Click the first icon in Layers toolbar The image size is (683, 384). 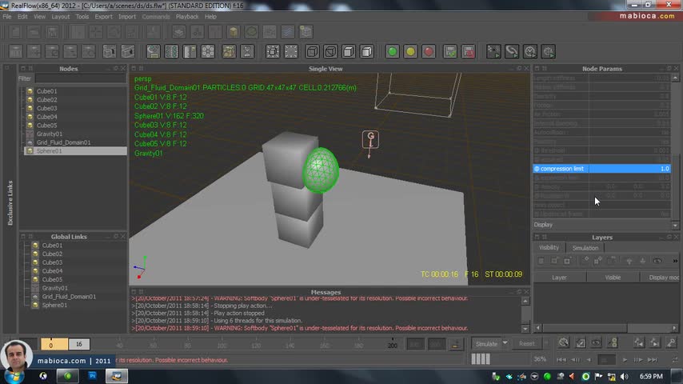click(541, 261)
